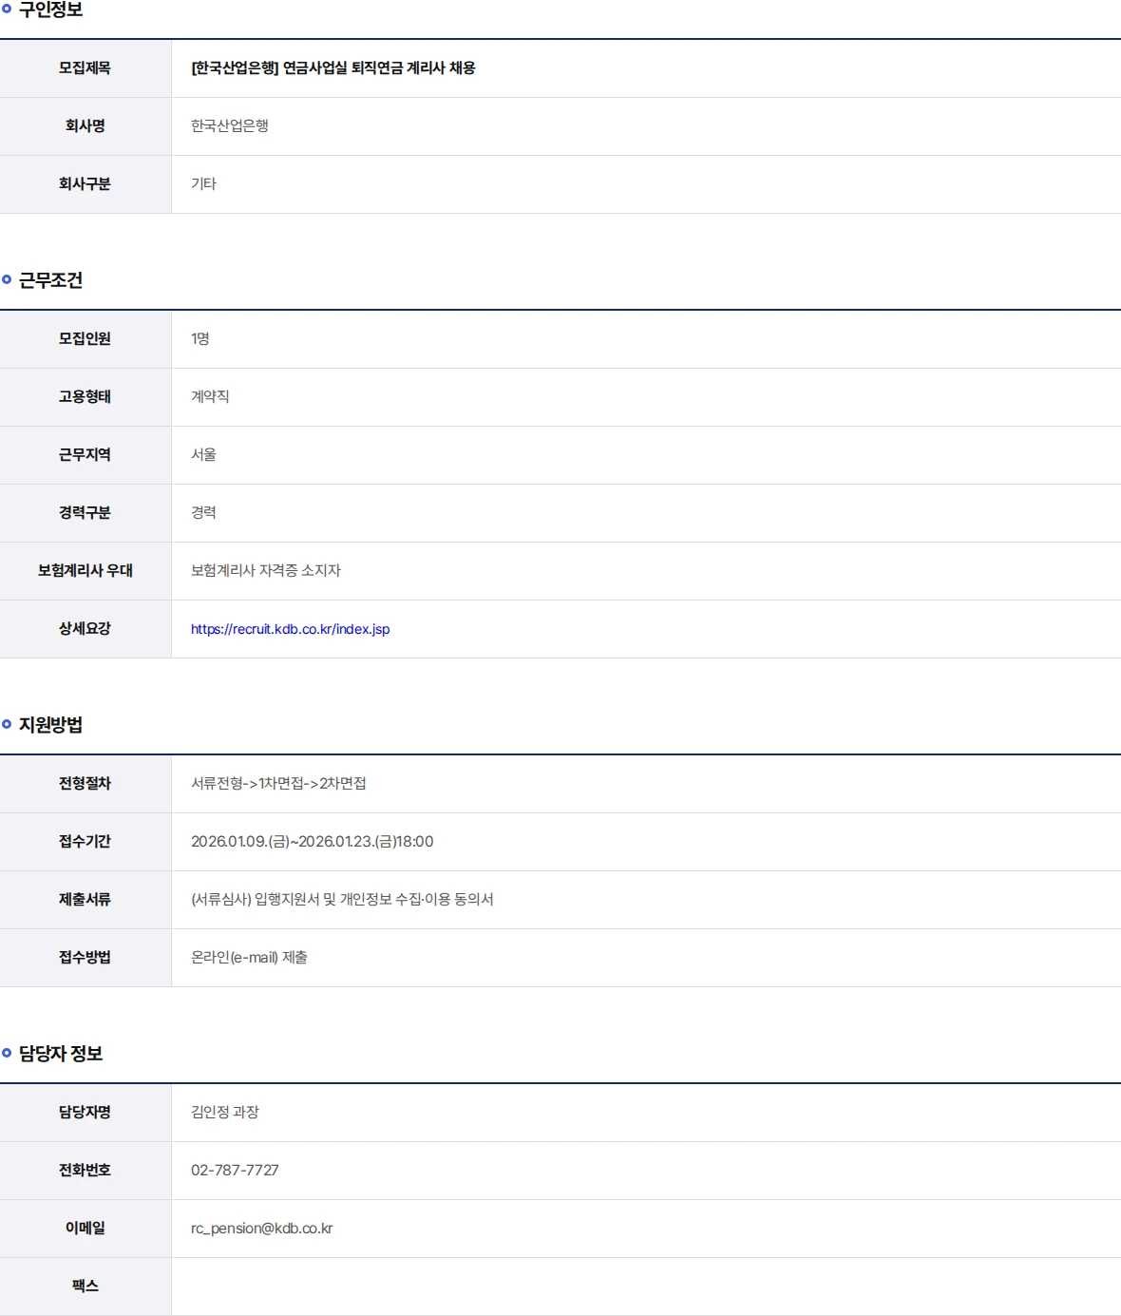Click the 모집인원 value 1명
This screenshot has height=1316, width=1121.
coord(200,339)
